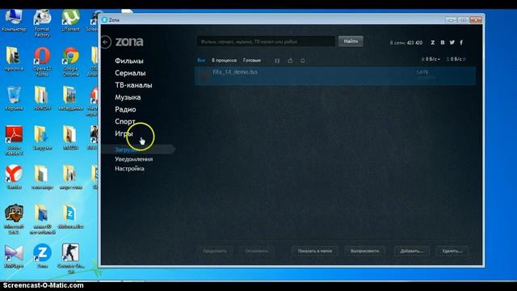Switch to the Готовые tab
The image size is (517, 291).
coord(252,61)
